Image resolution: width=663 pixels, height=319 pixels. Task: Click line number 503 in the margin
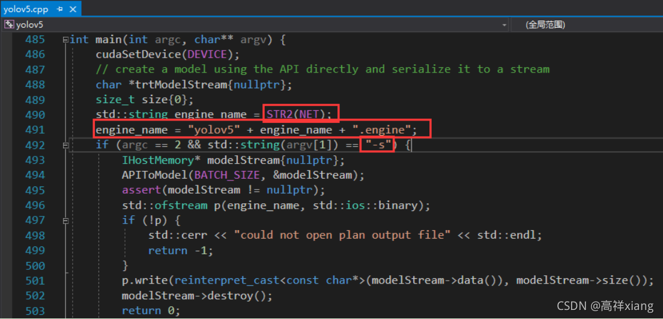[x=35, y=311]
